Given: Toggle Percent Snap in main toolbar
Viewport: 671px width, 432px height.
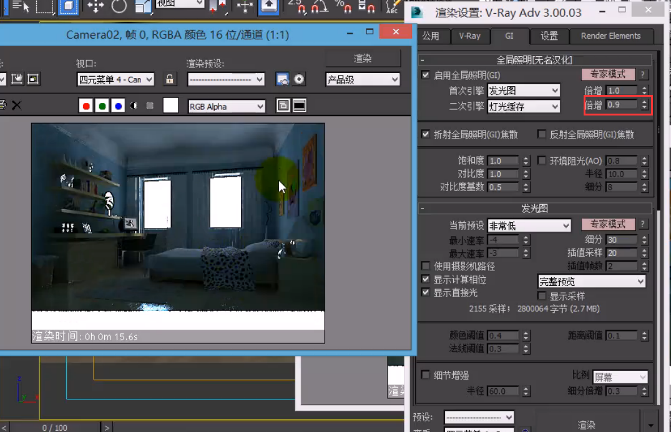Looking at the screenshot, I should 343,6.
